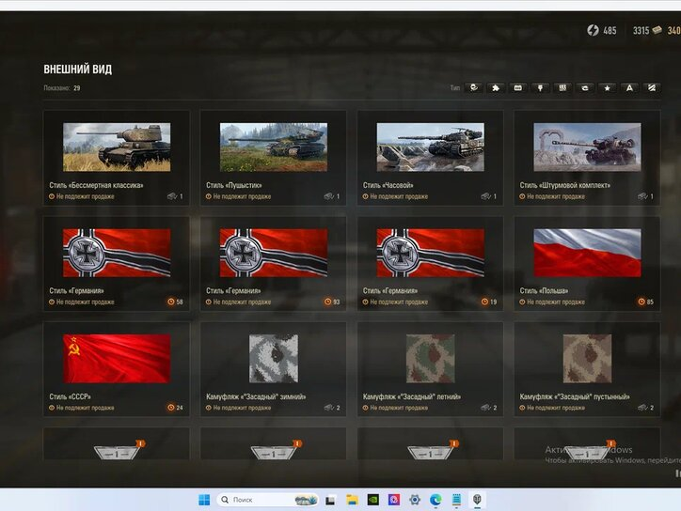Click the orange clock icon showing 24
The width and height of the screenshot is (681, 511).
tap(171, 408)
